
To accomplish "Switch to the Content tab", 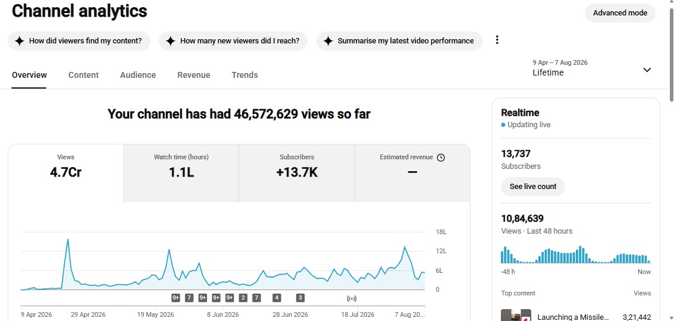I will [x=83, y=75].
